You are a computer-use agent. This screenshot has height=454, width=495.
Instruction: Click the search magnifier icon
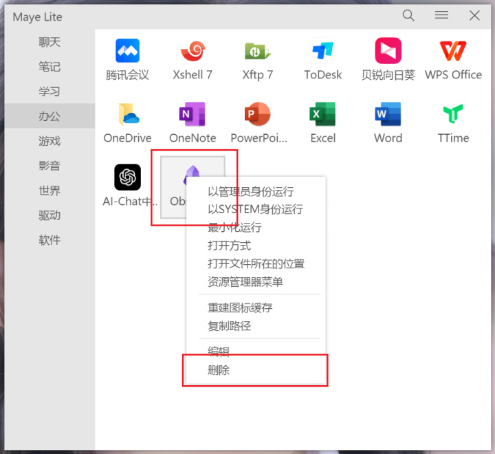(408, 15)
